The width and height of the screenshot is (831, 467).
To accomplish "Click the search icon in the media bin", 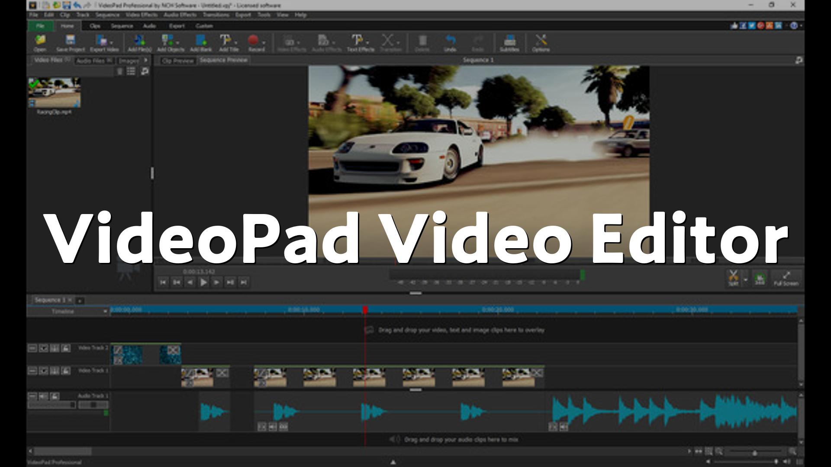I will point(145,71).
